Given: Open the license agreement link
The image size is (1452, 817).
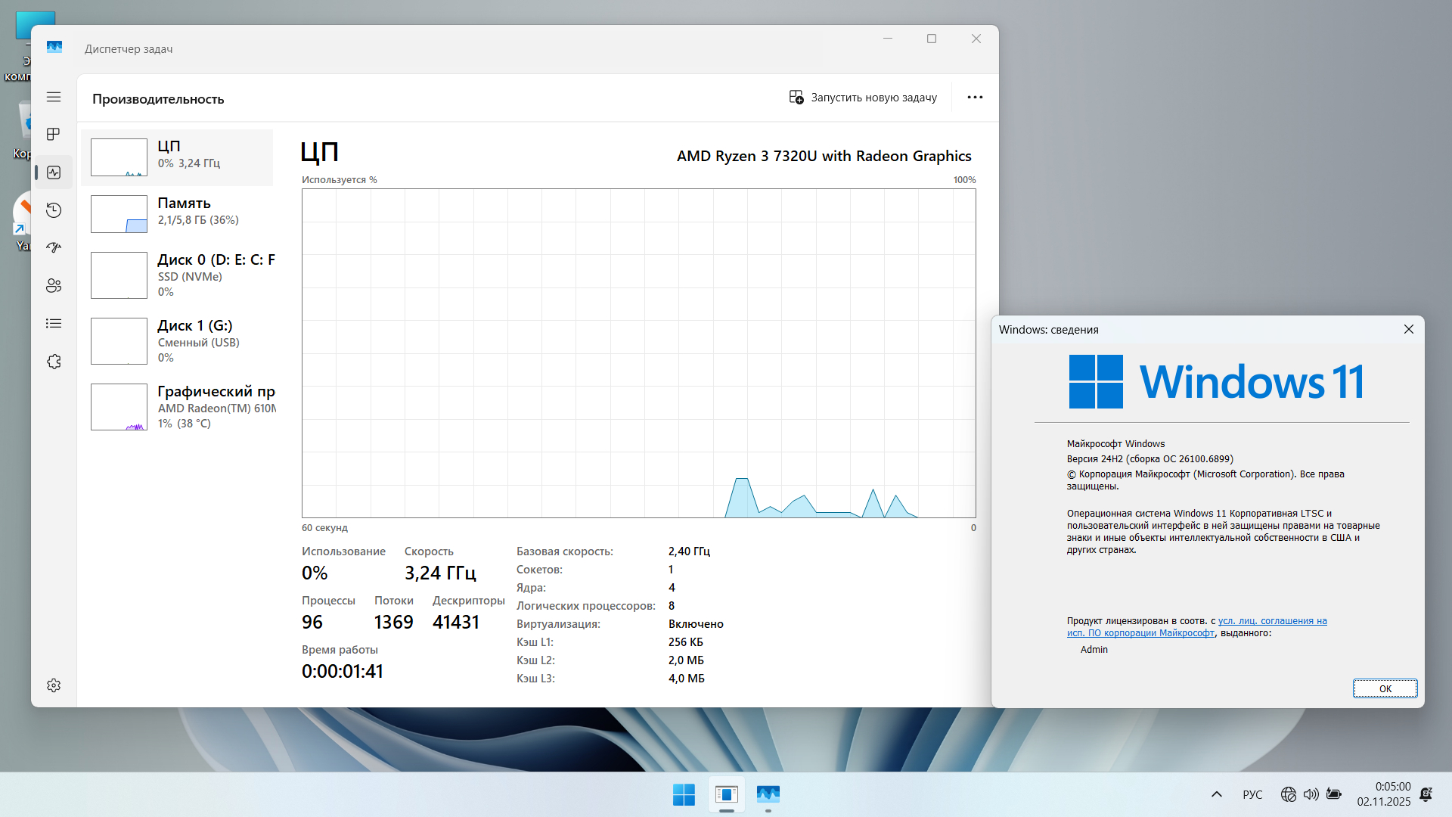Looking at the screenshot, I should (x=1272, y=621).
